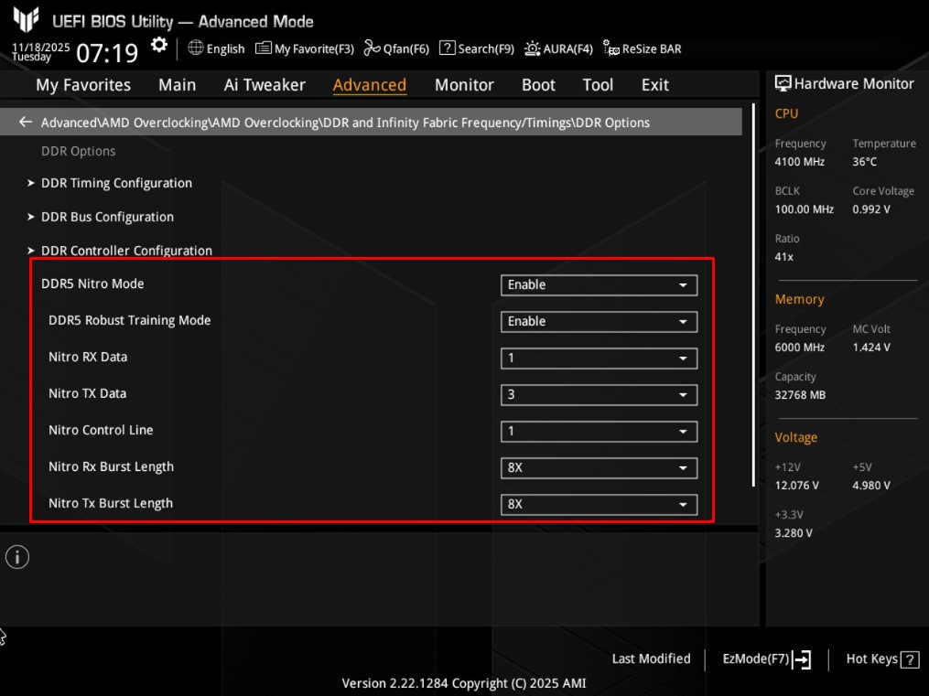Image resolution: width=929 pixels, height=696 pixels.
Task: Click the CPU frequency 4100 MHz value
Action: pos(799,162)
